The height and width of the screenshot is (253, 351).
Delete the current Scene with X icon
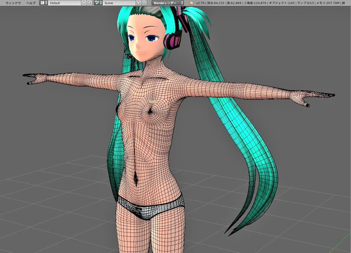(x=144, y=3)
